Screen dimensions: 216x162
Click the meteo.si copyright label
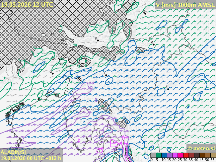click(x=201, y=148)
